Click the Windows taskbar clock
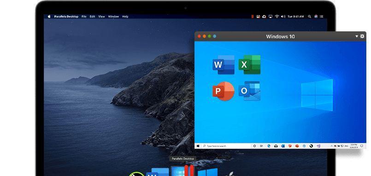This screenshot has height=176, width=371. click(x=353, y=146)
